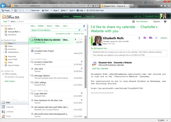Switch to the Tasks module
This screenshot has height=122, width=171.
pyautogui.click(x=8, y=116)
